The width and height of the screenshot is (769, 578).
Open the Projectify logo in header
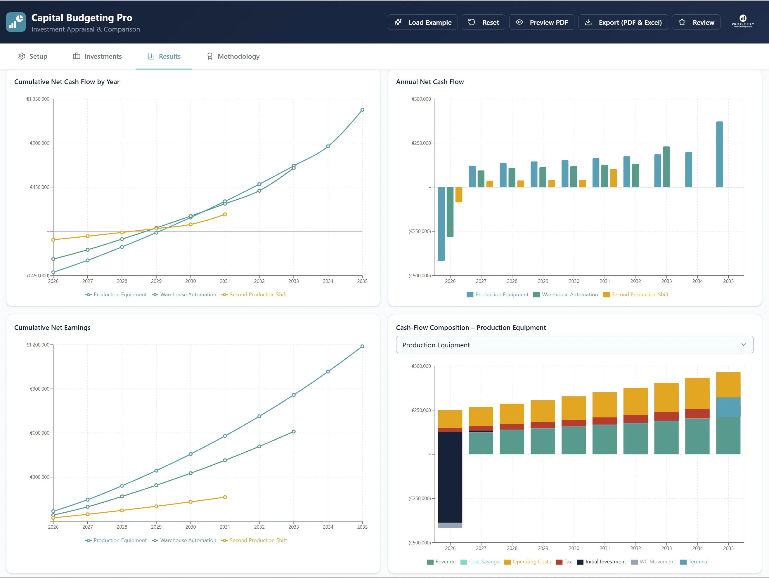[x=743, y=22]
